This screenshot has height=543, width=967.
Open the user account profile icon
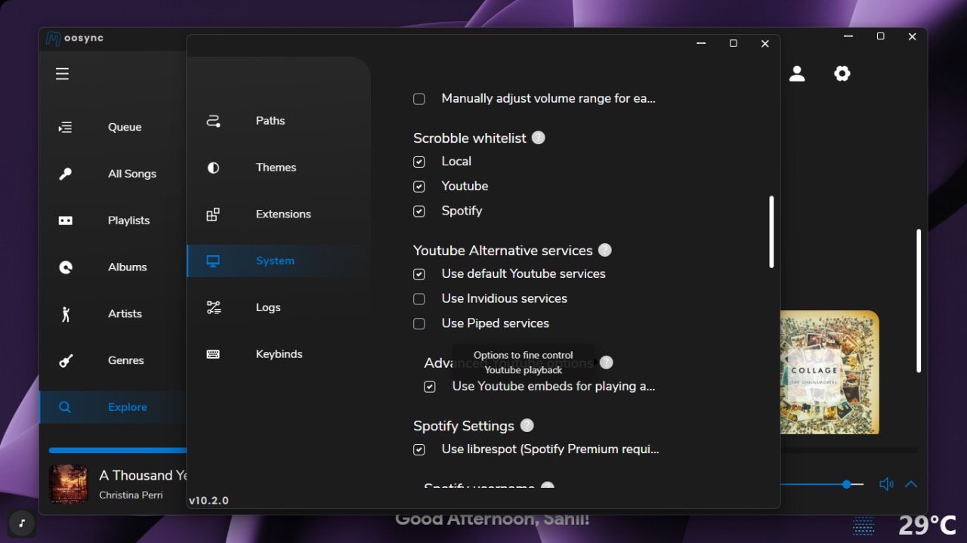click(x=797, y=73)
